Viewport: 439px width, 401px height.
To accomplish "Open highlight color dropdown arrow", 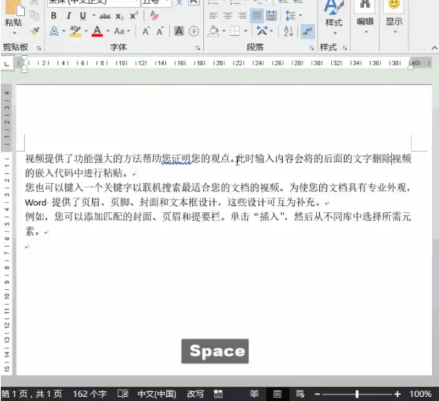I will [86, 31].
